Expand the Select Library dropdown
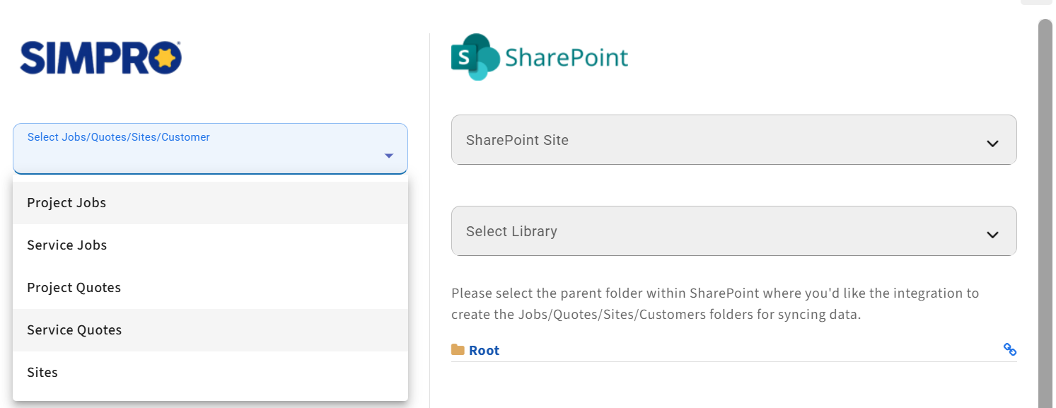The width and height of the screenshot is (1056, 408). (x=733, y=231)
